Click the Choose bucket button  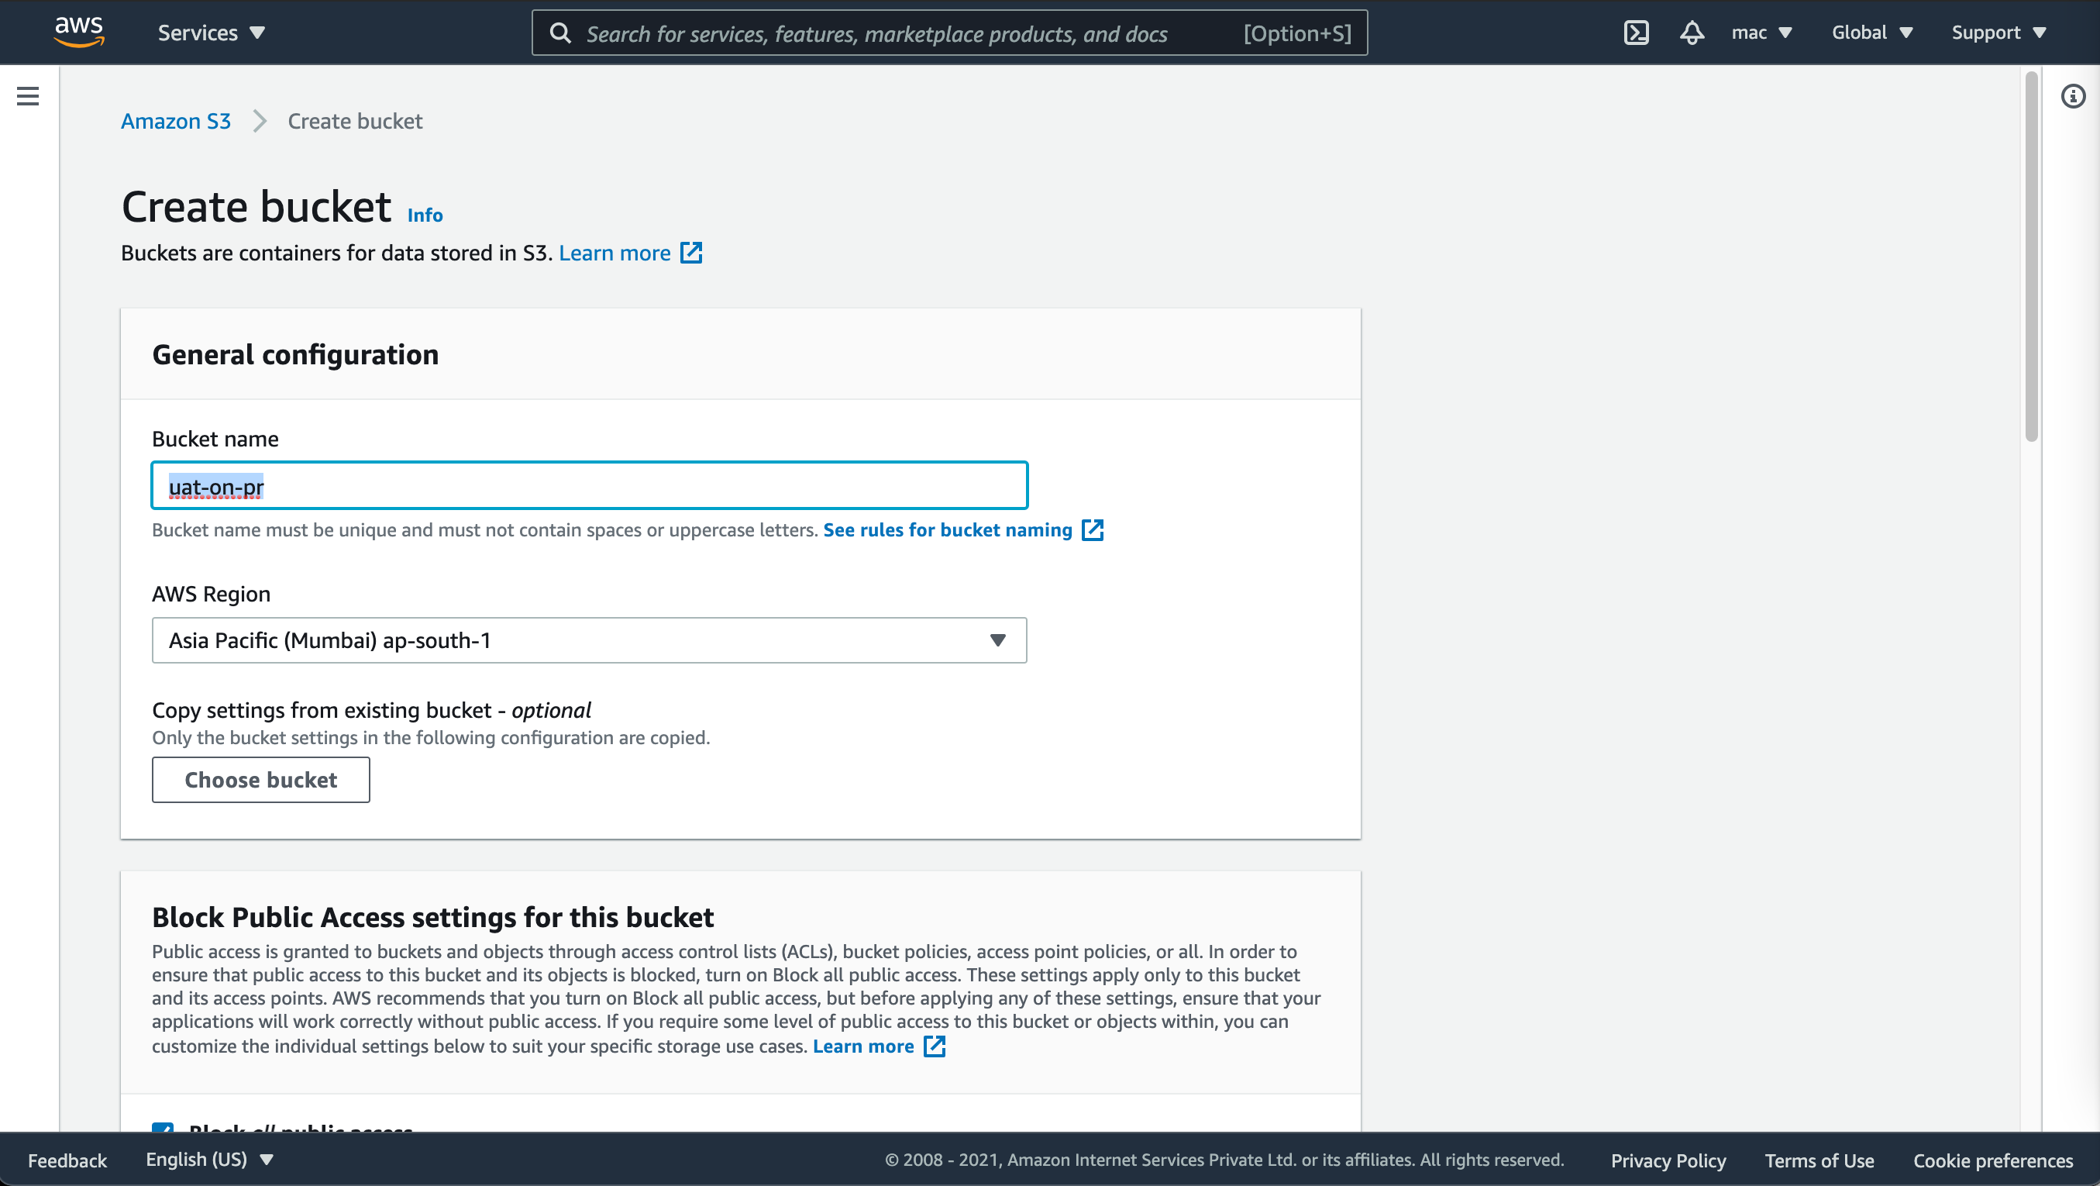tap(261, 780)
